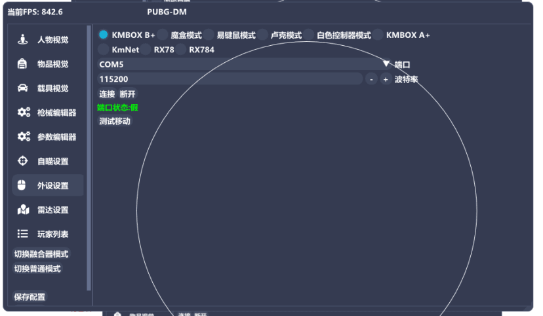The width and height of the screenshot is (543, 316).
Task: Select the 易键鼠模式 radio option
Action: [x=209, y=35]
